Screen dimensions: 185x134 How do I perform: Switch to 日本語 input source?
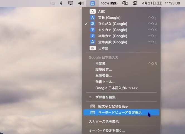(x=121, y=48)
